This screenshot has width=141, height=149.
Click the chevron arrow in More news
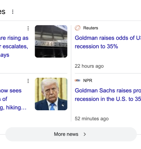(85, 134)
